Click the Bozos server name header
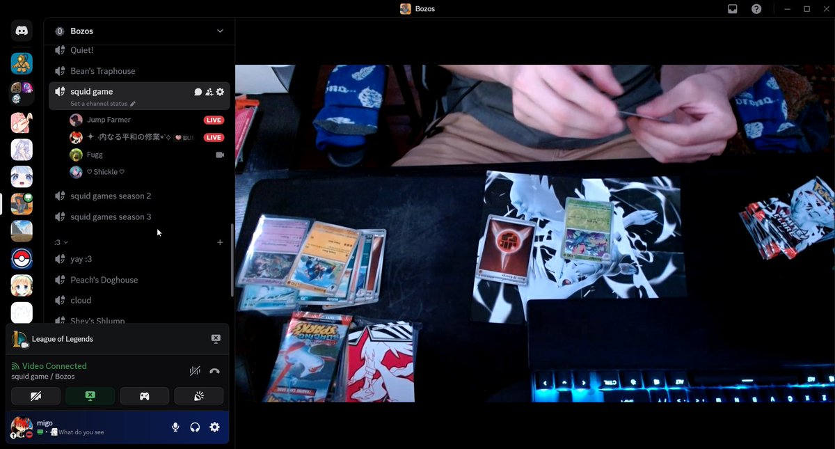The image size is (835, 449). pyautogui.click(x=81, y=31)
